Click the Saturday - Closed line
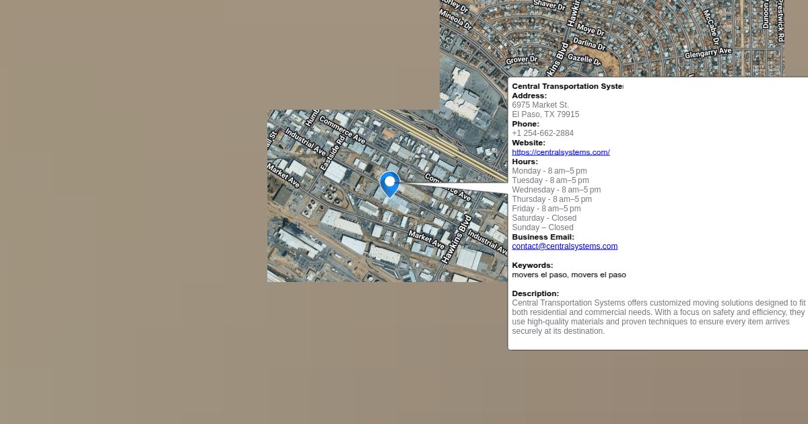808x424 pixels. tap(544, 218)
